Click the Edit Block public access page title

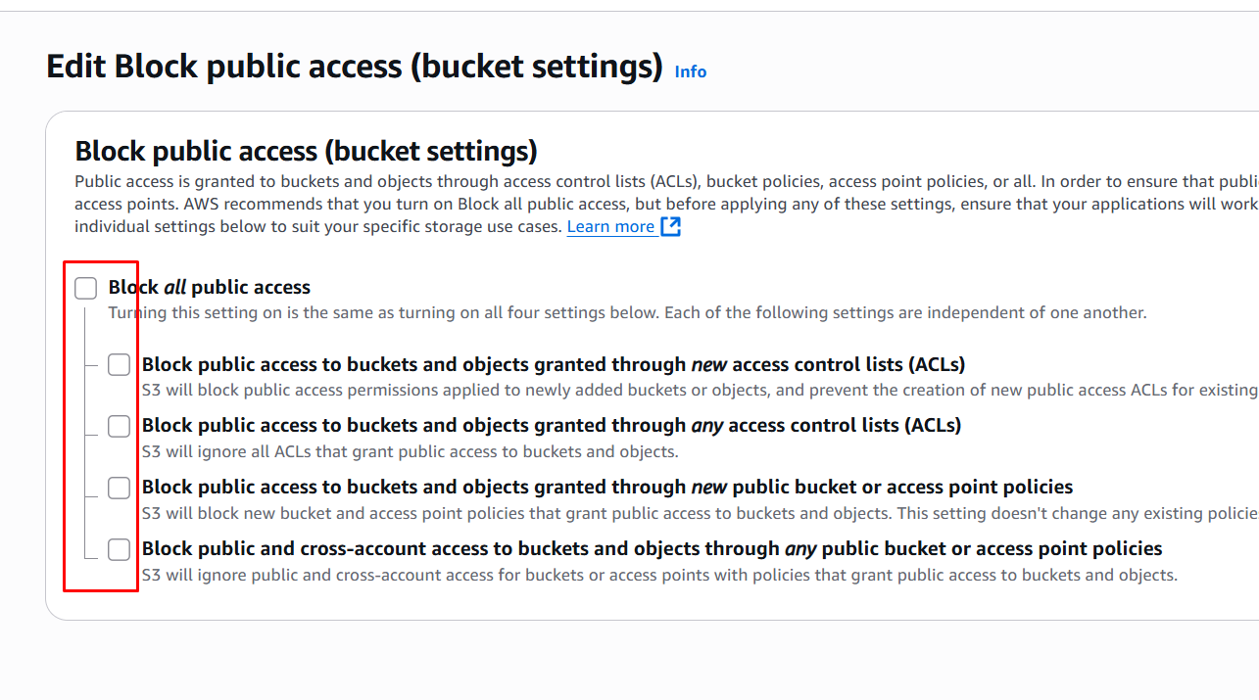(x=355, y=67)
